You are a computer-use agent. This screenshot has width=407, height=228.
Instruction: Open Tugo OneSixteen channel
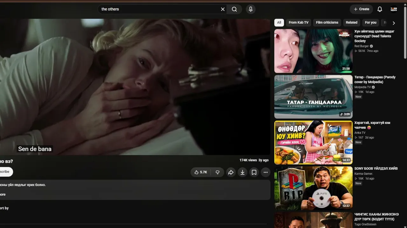point(365,225)
